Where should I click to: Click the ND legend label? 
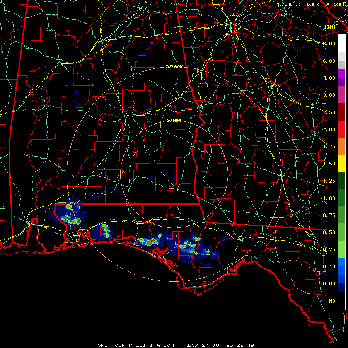332,301
